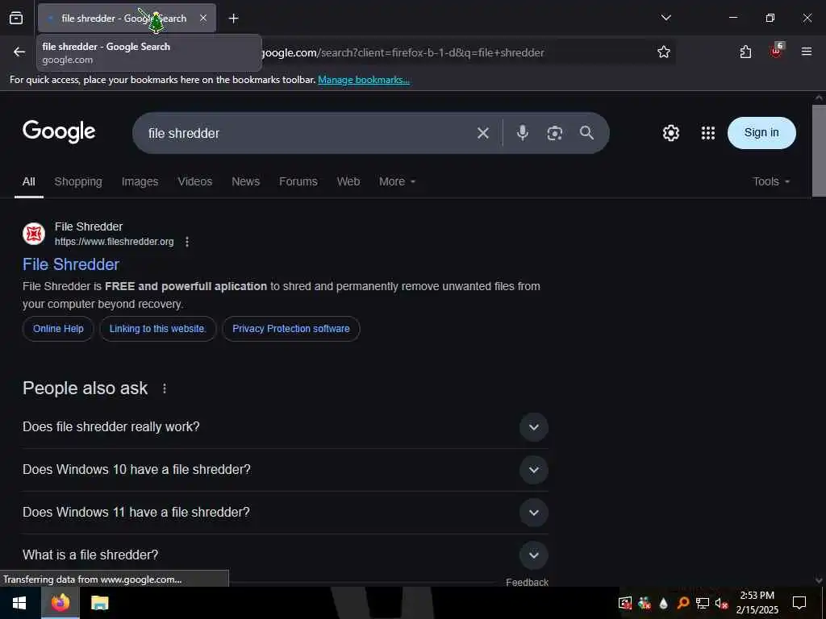Screen dimensions: 826x619
Task: Open the blue 'File Shredder' result title
Action: click(x=71, y=264)
